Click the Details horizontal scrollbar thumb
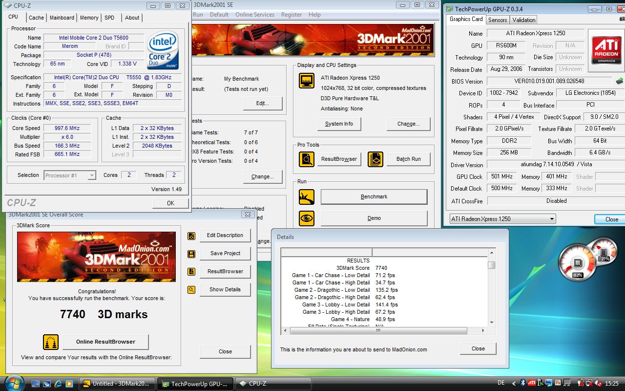This screenshot has width=625, height=391. [x=378, y=331]
